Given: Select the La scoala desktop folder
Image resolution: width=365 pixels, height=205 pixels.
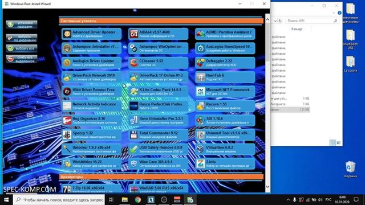Looking at the screenshot, I should tap(350, 64).
